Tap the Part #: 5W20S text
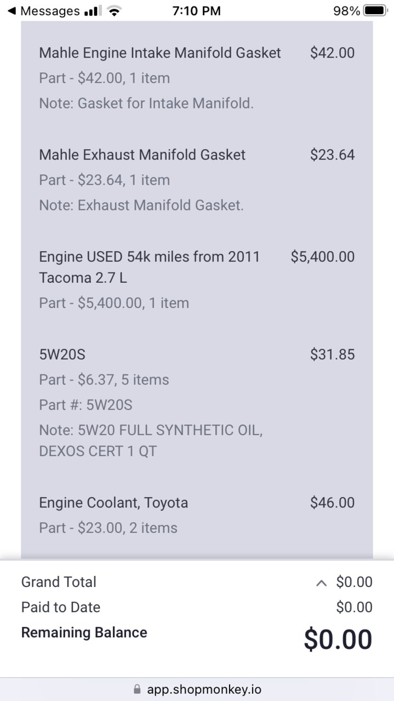The image size is (394, 701). click(85, 405)
